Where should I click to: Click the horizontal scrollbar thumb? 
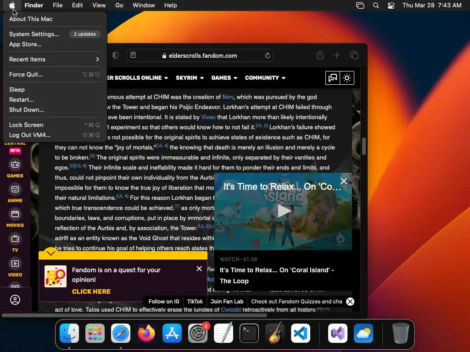[134, 315]
